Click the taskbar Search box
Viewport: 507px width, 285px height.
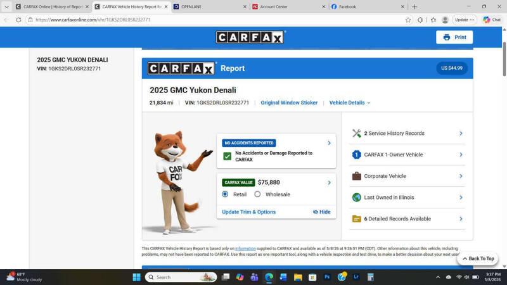pyautogui.click(x=181, y=277)
